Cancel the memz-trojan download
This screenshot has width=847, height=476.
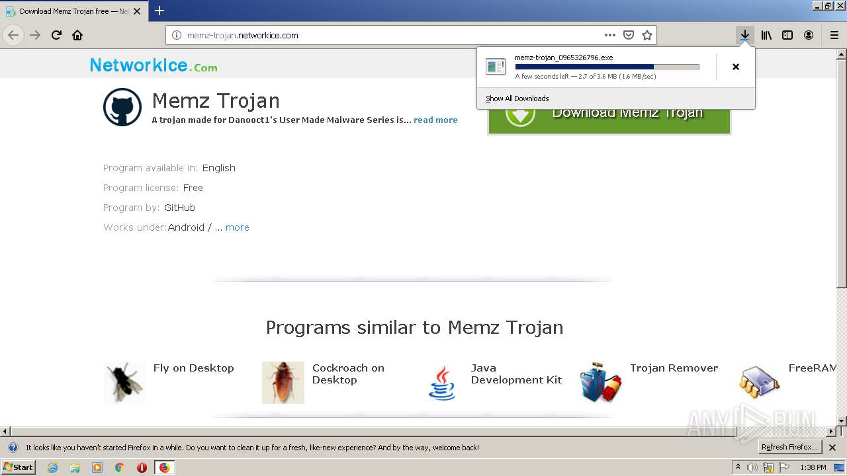pos(735,67)
